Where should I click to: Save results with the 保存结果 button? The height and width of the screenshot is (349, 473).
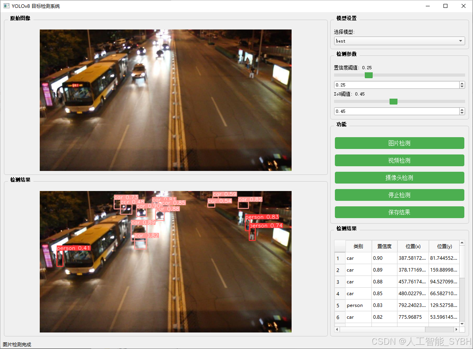(399, 212)
